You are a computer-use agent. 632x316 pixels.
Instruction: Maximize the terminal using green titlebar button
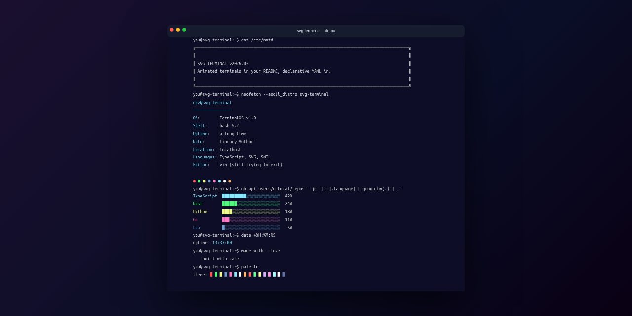point(184,30)
